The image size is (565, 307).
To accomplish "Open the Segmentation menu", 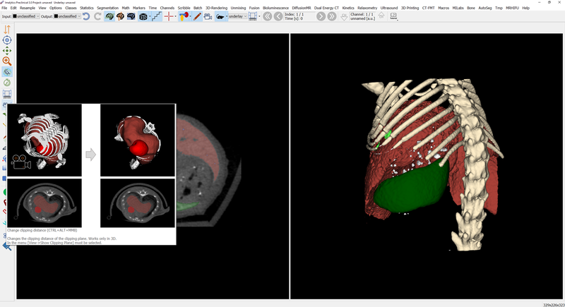I will coord(107,8).
